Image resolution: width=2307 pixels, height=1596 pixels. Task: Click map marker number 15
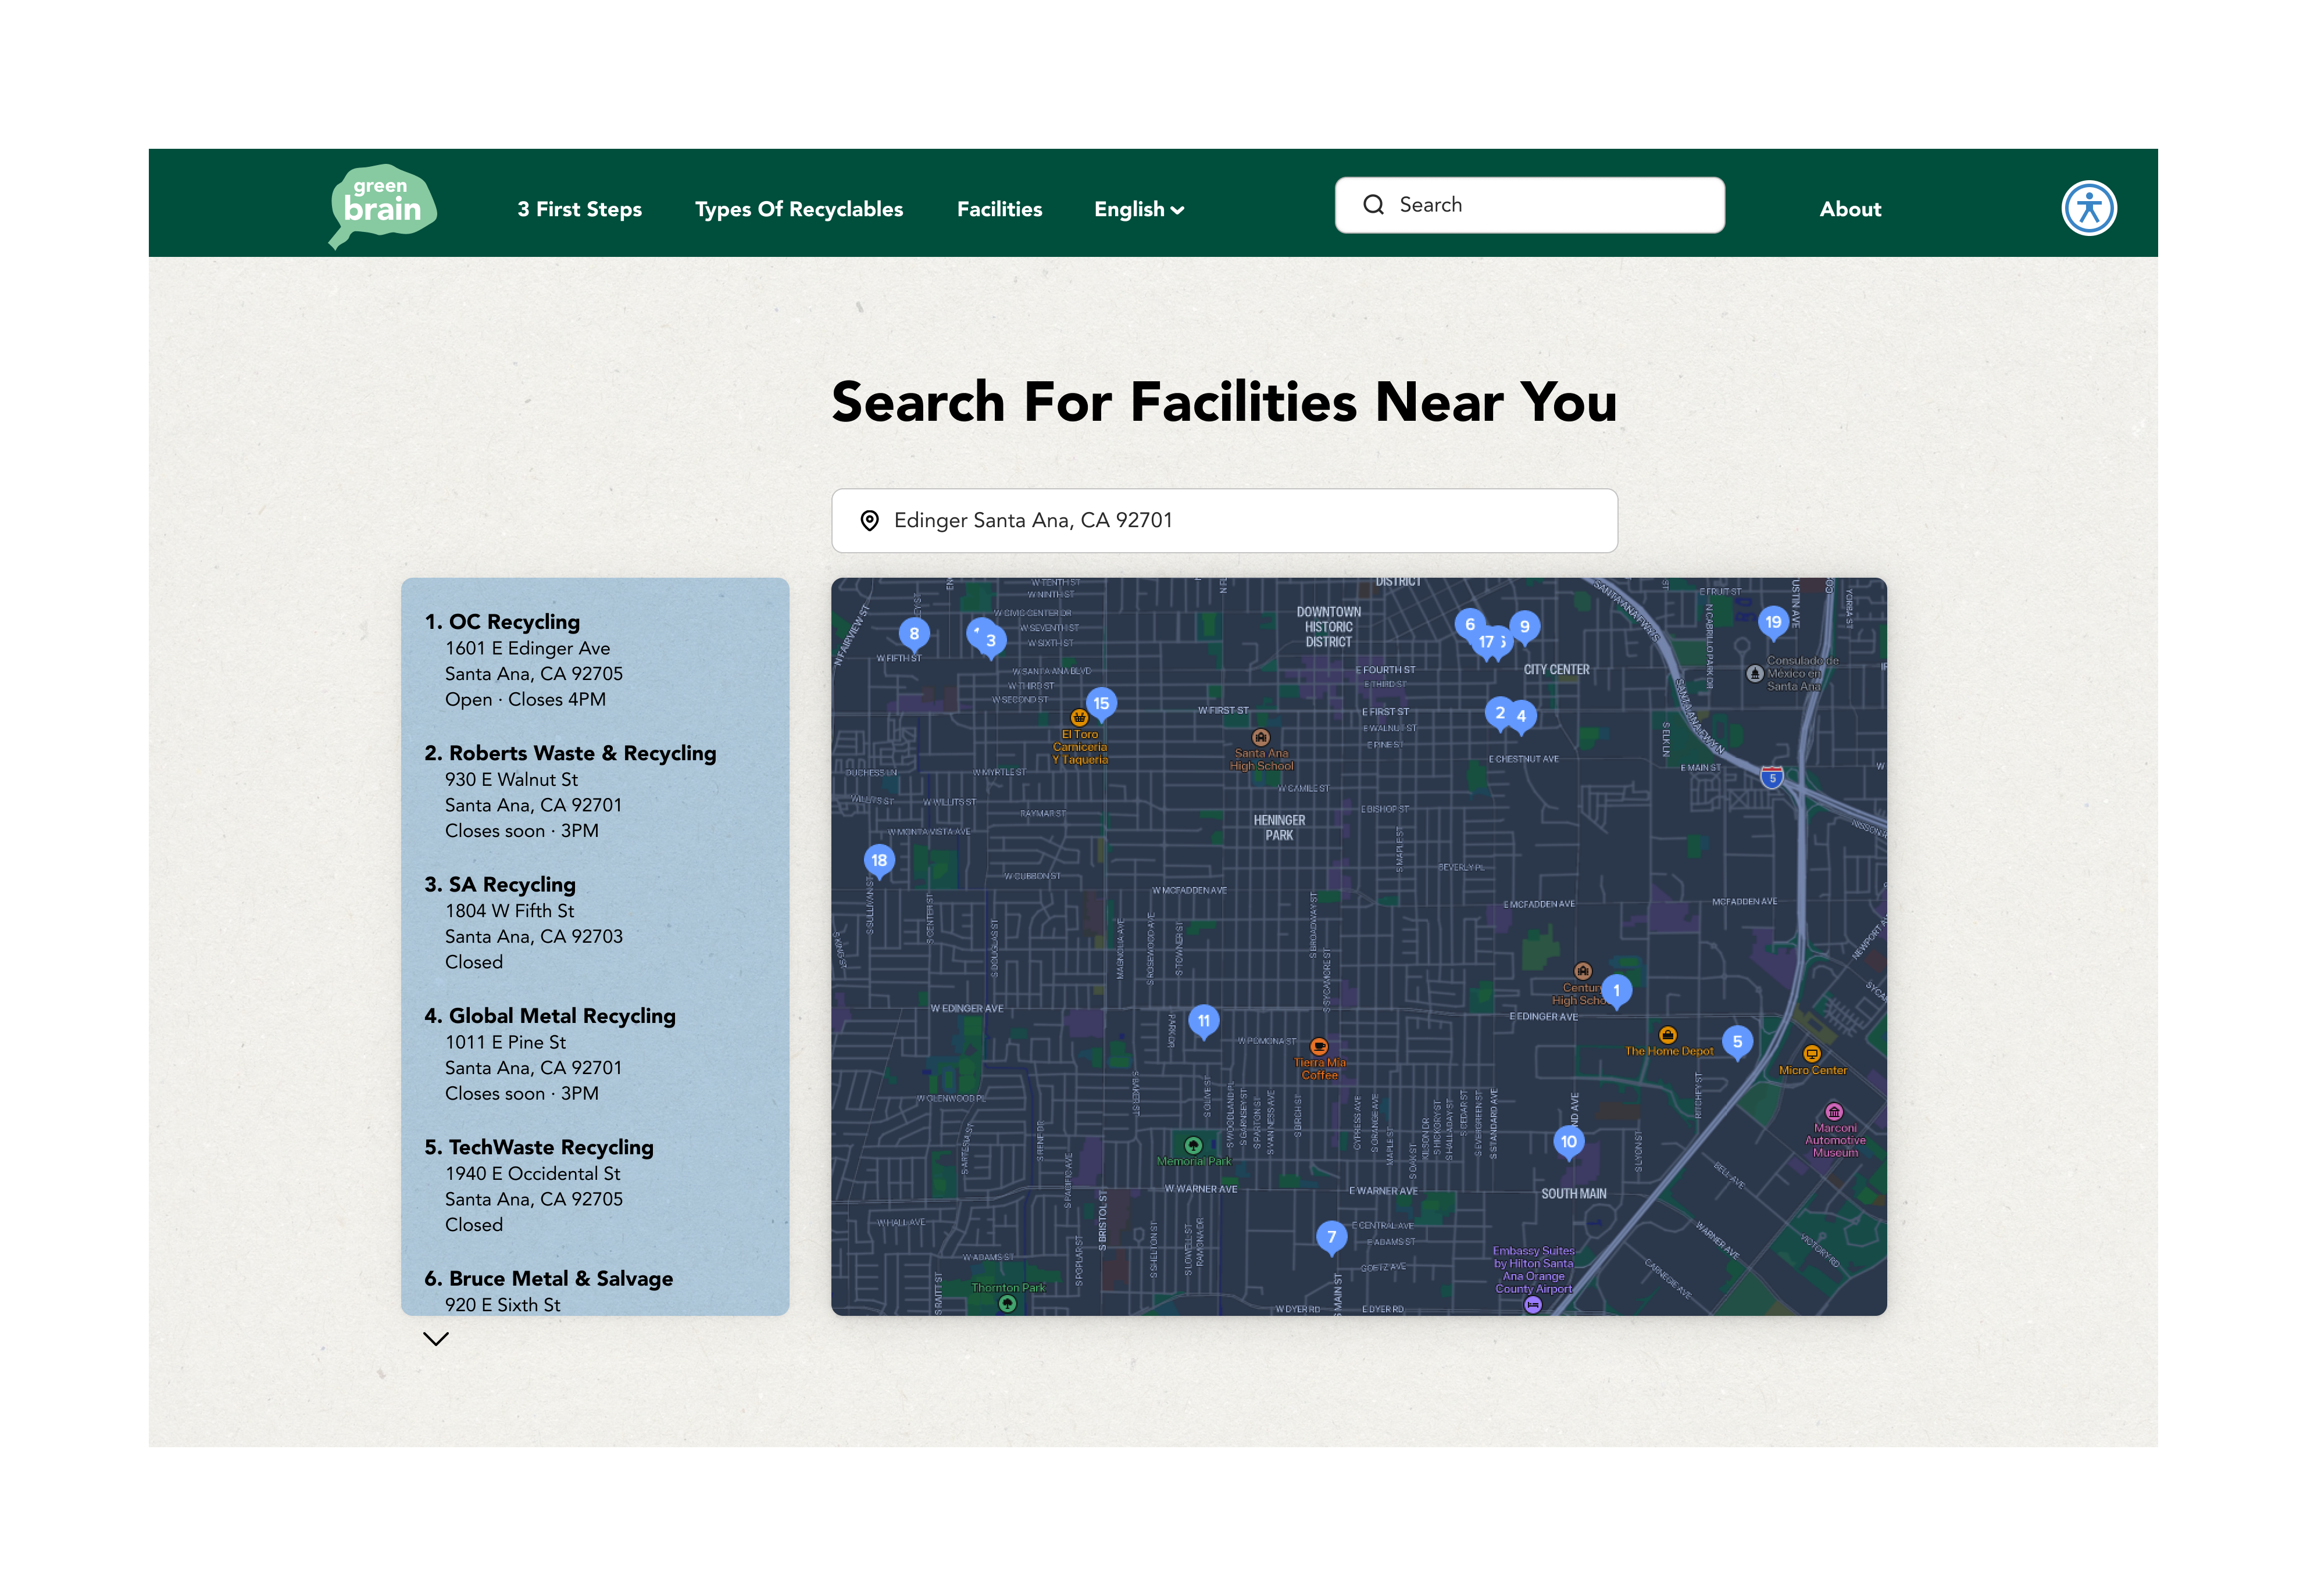[x=1101, y=703]
